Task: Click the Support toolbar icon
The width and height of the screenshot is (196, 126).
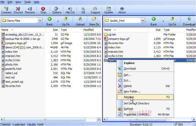Action: tap(95, 10)
